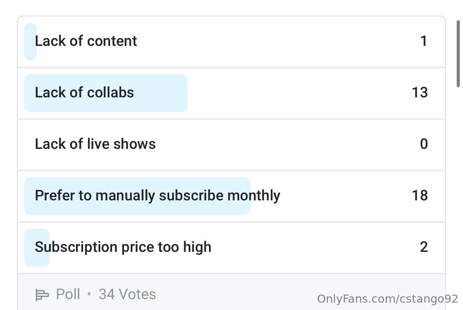Viewport: 463px width, 310px height.
Task: Click the poll bar-chart icon
Action: [x=42, y=295]
